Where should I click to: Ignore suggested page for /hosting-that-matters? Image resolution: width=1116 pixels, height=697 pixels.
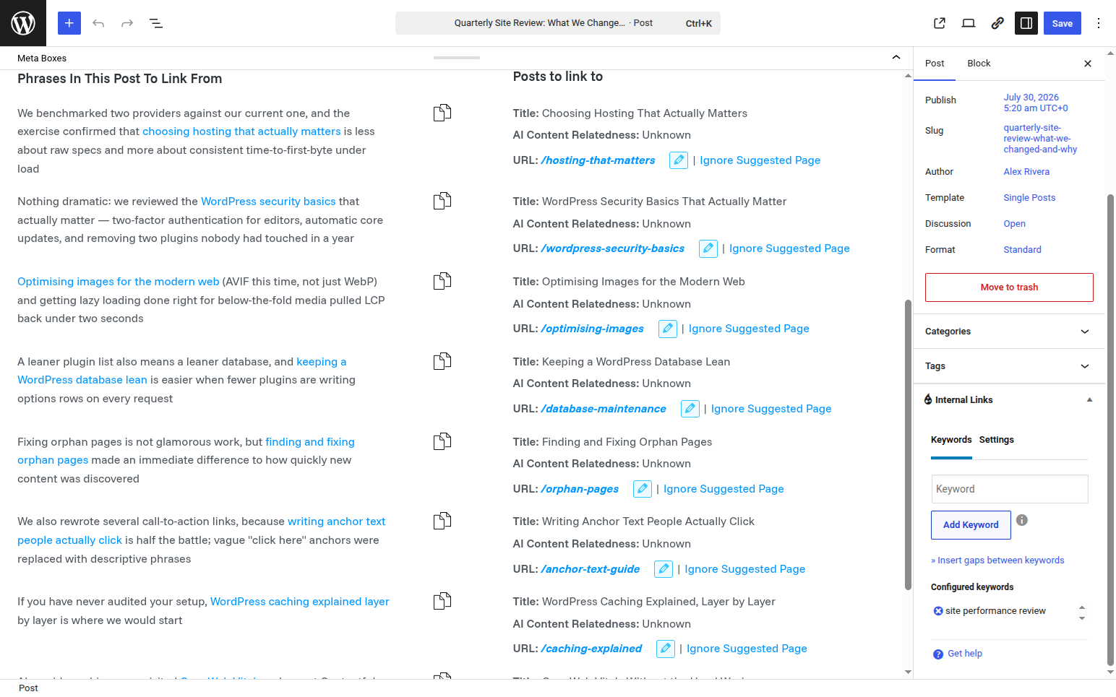click(x=760, y=160)
